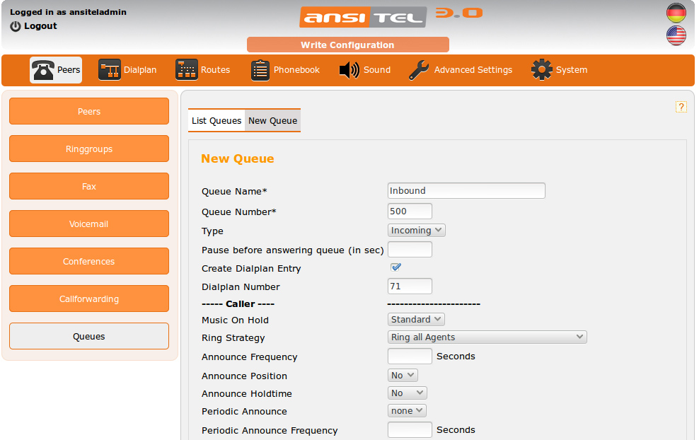Select the US flag for English
699x440 pixels.
(x=676, y=35)
